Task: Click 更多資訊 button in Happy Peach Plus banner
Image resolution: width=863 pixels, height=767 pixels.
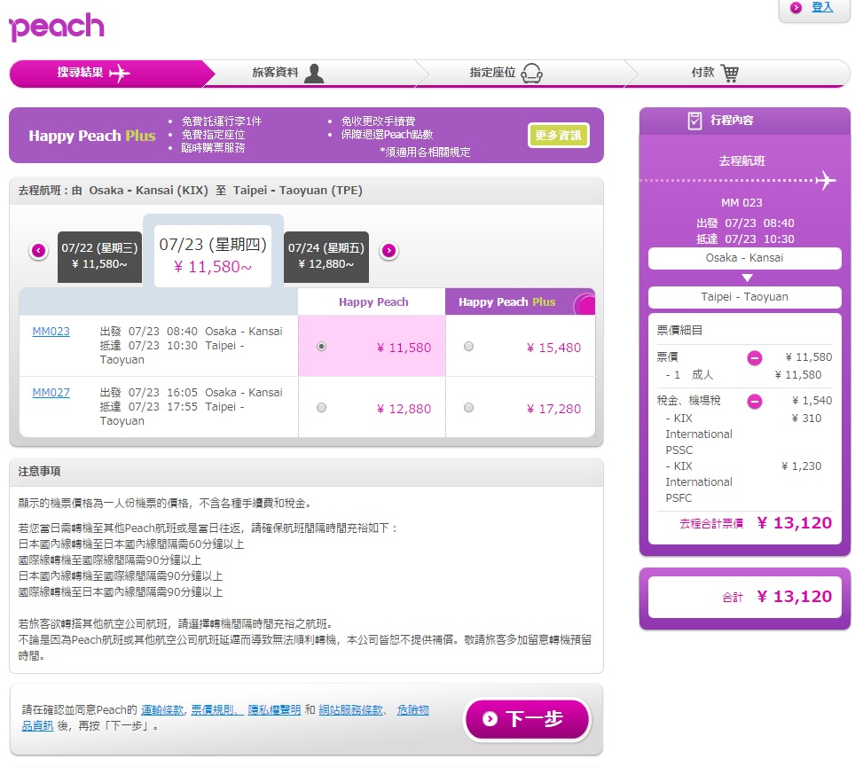Action: pyautogui.click(x=559, y=136)
